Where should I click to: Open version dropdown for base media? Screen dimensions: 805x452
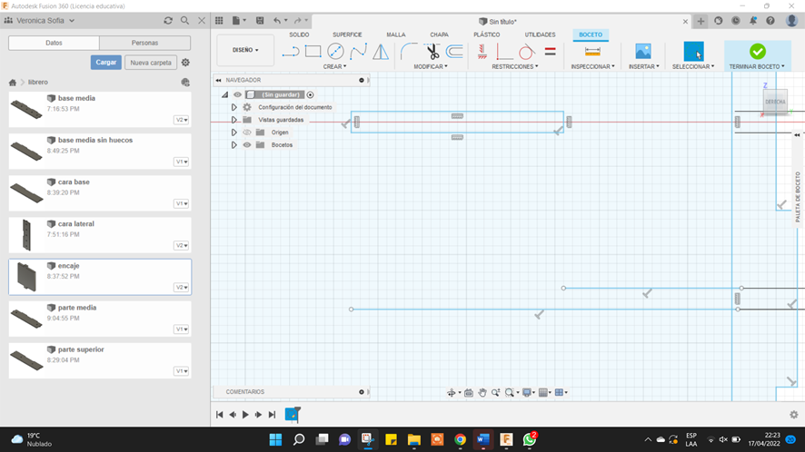181,120
